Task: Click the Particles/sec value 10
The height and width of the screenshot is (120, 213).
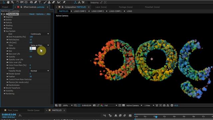Action: [31, 40]
